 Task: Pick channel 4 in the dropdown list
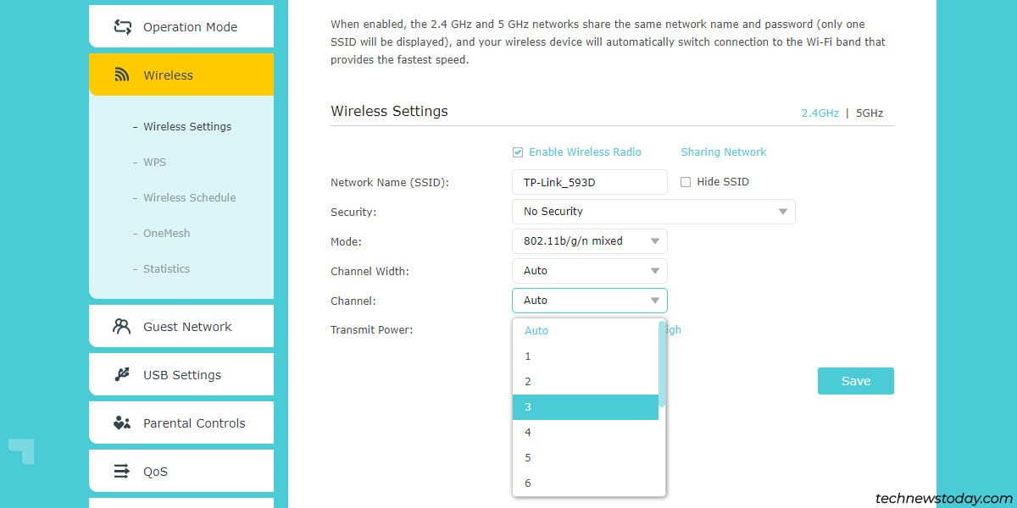(x=586, y=433)
